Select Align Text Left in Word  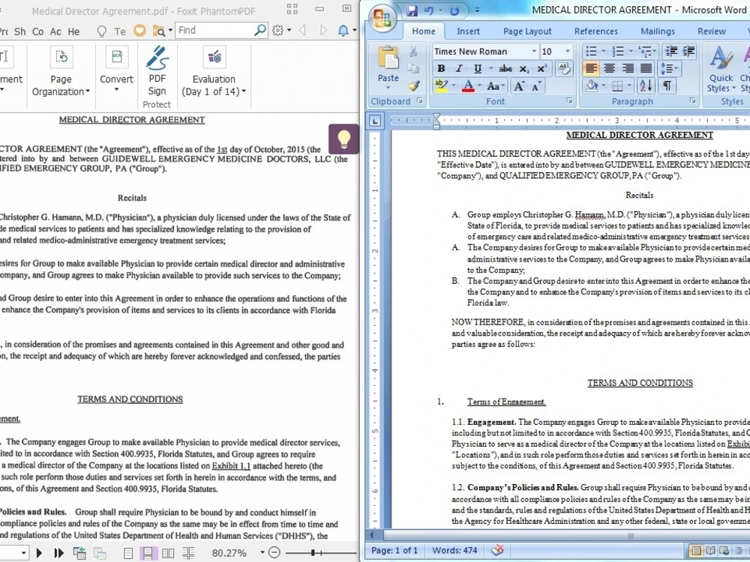click(591, 68)
